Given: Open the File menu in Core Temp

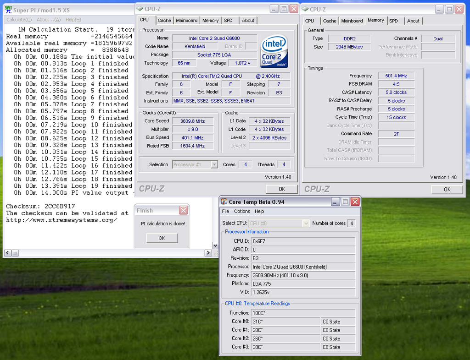Looking at the screenshot, I should pos(225,212).
